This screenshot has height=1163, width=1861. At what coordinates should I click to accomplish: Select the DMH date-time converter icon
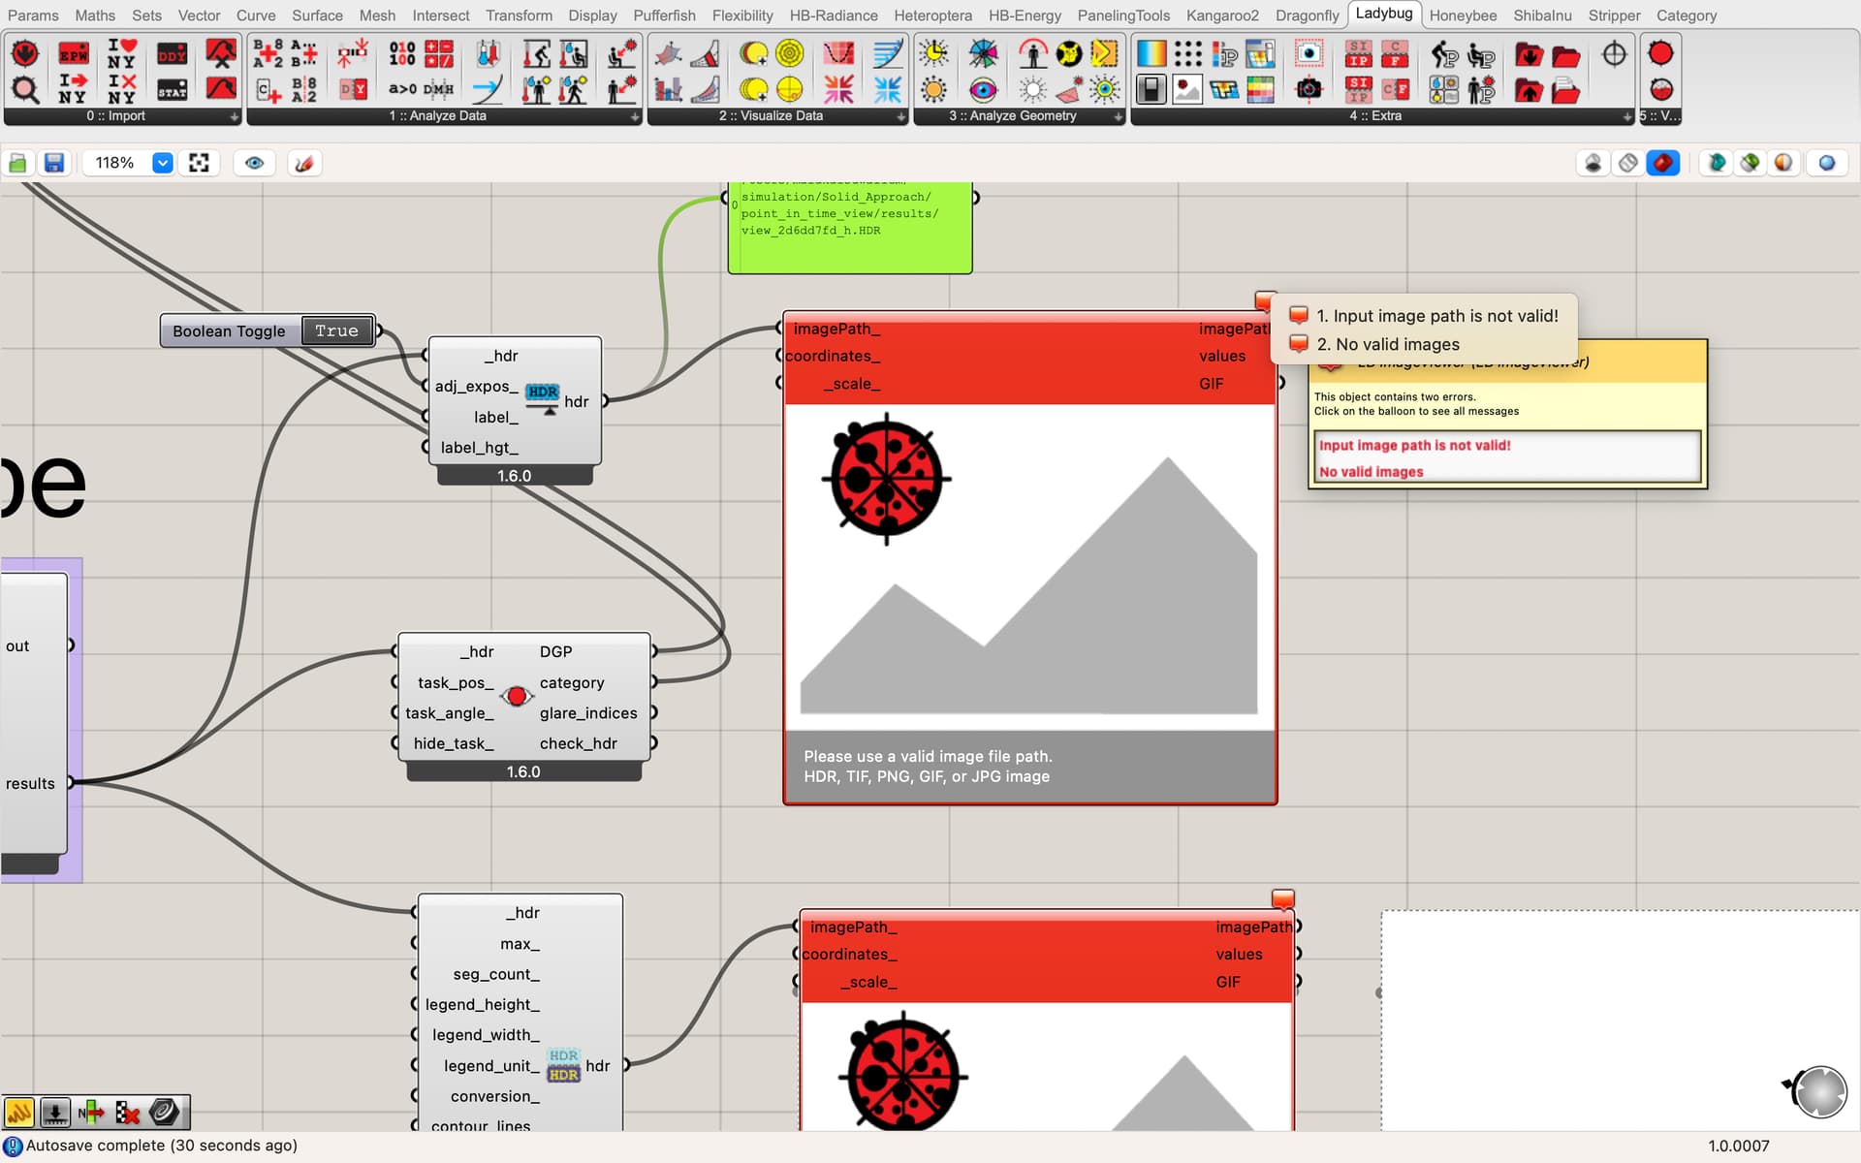coord(438,89)
